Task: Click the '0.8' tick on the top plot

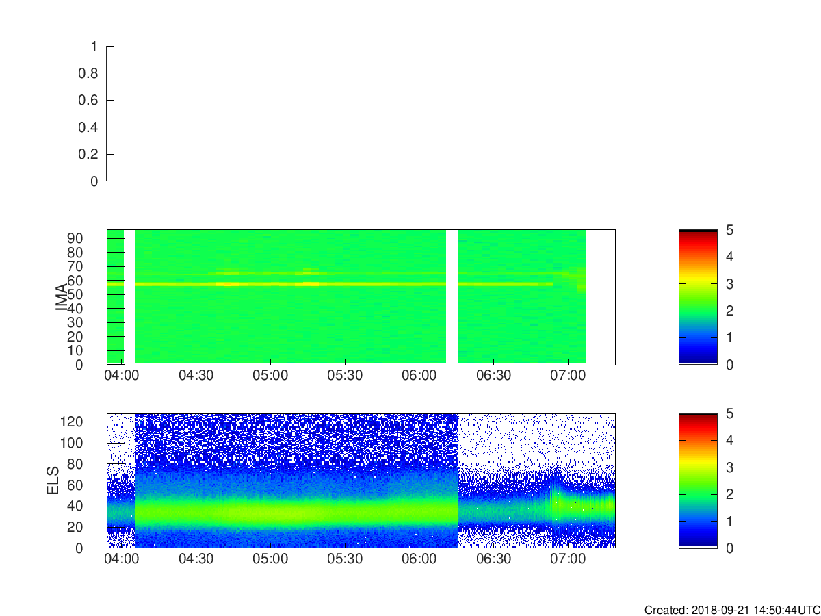Action: (90, 73)
